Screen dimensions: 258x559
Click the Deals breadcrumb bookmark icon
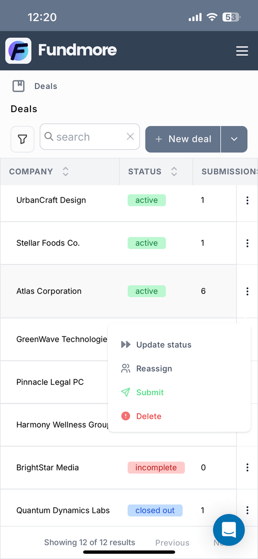(19, 86)
